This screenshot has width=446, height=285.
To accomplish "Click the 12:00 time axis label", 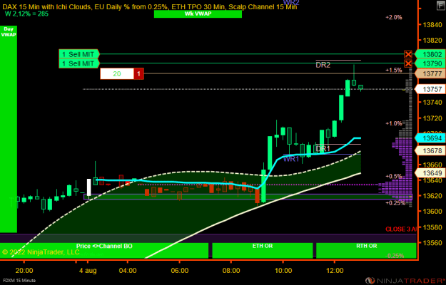I will tap(335, 271).
